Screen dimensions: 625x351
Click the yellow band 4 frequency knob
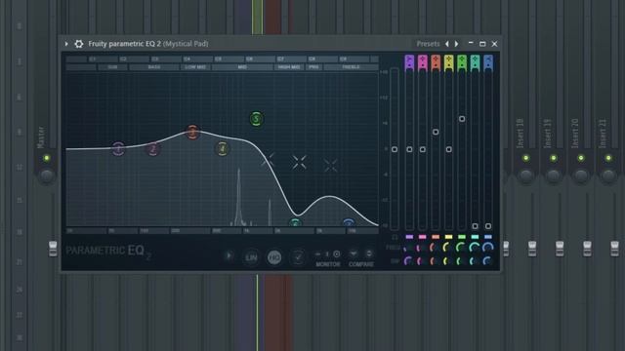[448, 248]
